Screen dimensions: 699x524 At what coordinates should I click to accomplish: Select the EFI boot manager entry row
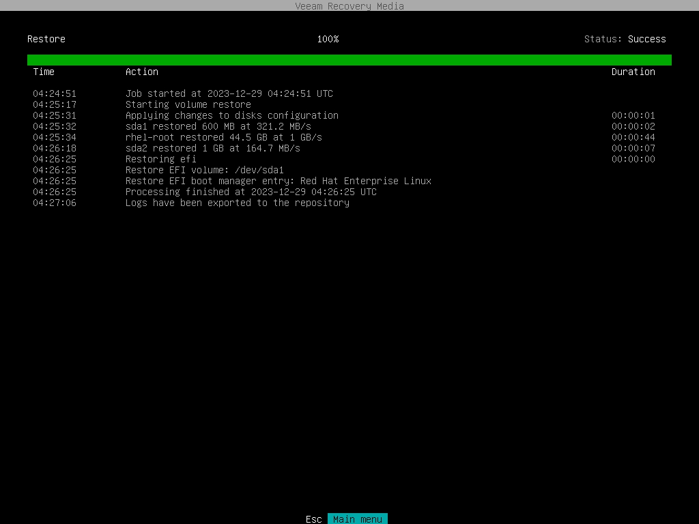pyautogui.click(x=278, y=181)
